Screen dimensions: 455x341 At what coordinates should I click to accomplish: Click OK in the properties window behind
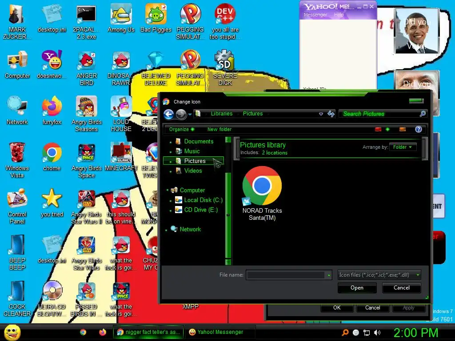(337, 308)
